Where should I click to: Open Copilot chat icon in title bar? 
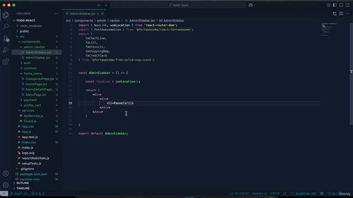tap(250, 5)
